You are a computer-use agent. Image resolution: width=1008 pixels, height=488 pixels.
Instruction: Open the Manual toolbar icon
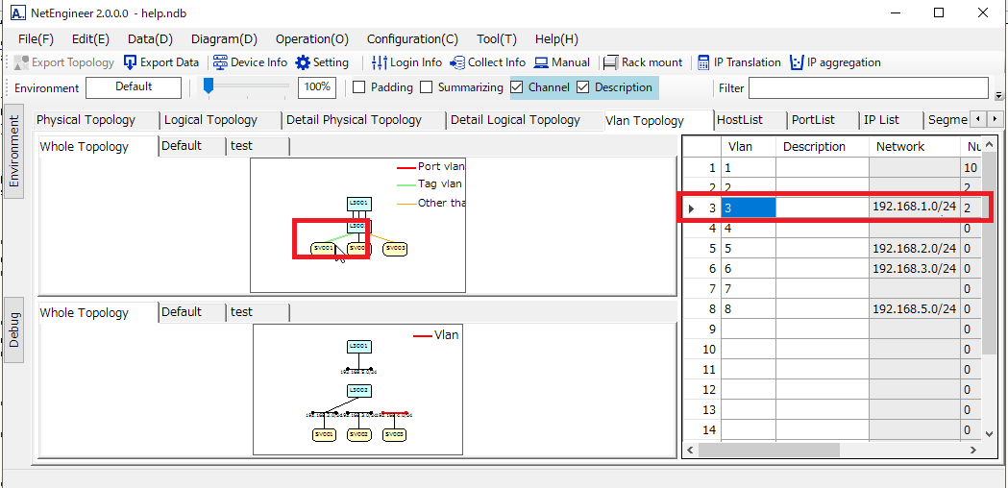pyautogui.click(x=542, y=62)
